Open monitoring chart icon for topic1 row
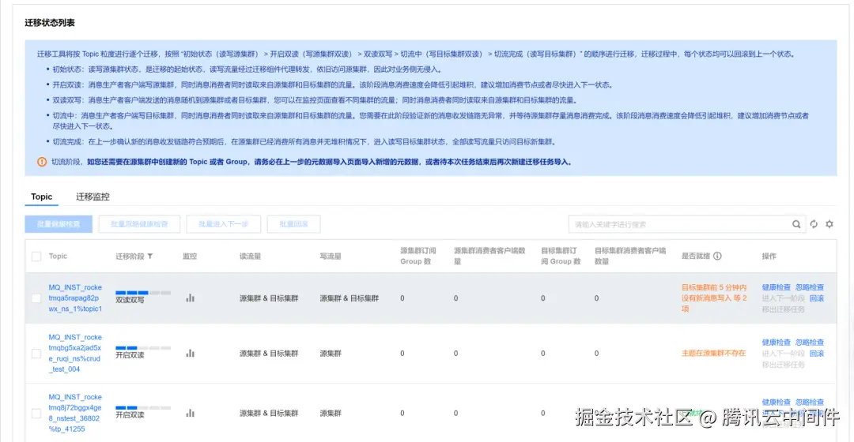 tap(190, 298)
